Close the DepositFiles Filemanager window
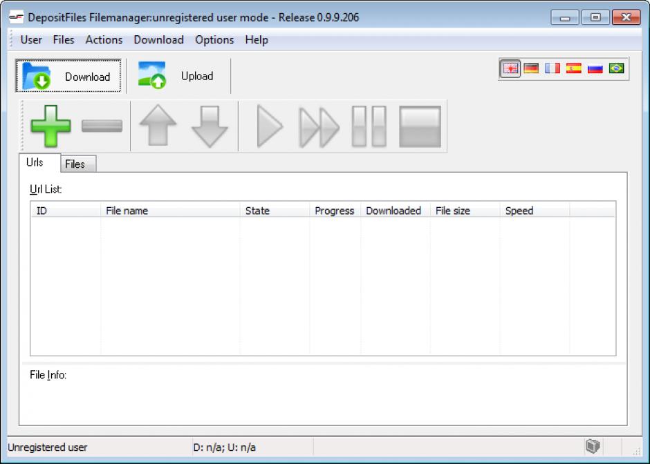Viewport: 650px width, 464px height. [x=626, y=17]
